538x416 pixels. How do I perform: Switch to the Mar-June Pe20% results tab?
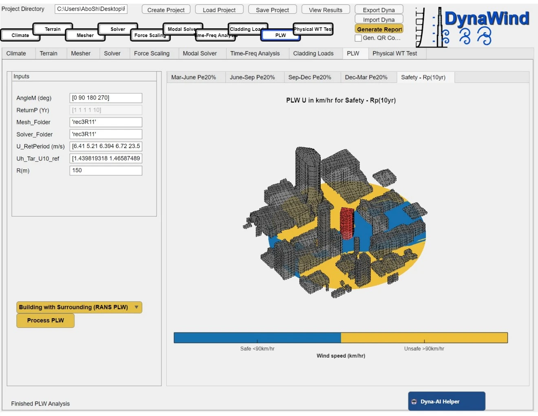[195, 77]
